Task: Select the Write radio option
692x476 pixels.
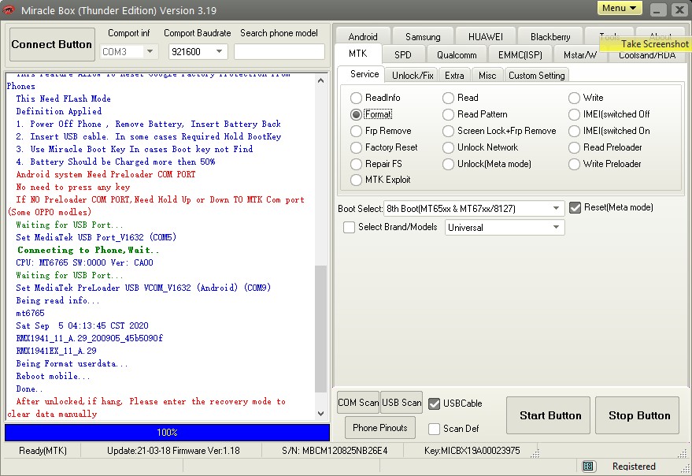Action: (x=574, y=98)
